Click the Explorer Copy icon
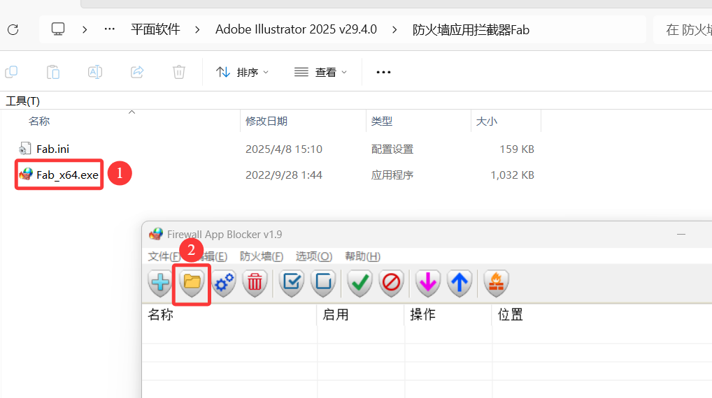 click(x=11, y=72)
